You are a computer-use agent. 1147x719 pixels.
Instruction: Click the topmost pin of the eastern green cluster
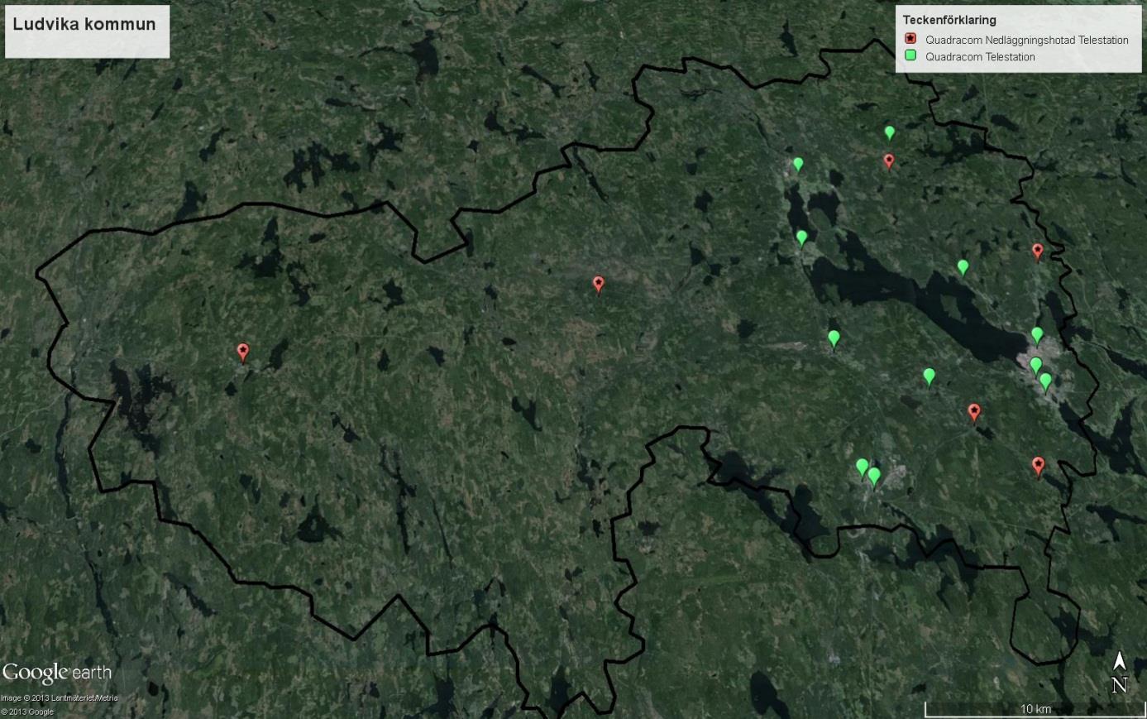(x=1037, y=335)
